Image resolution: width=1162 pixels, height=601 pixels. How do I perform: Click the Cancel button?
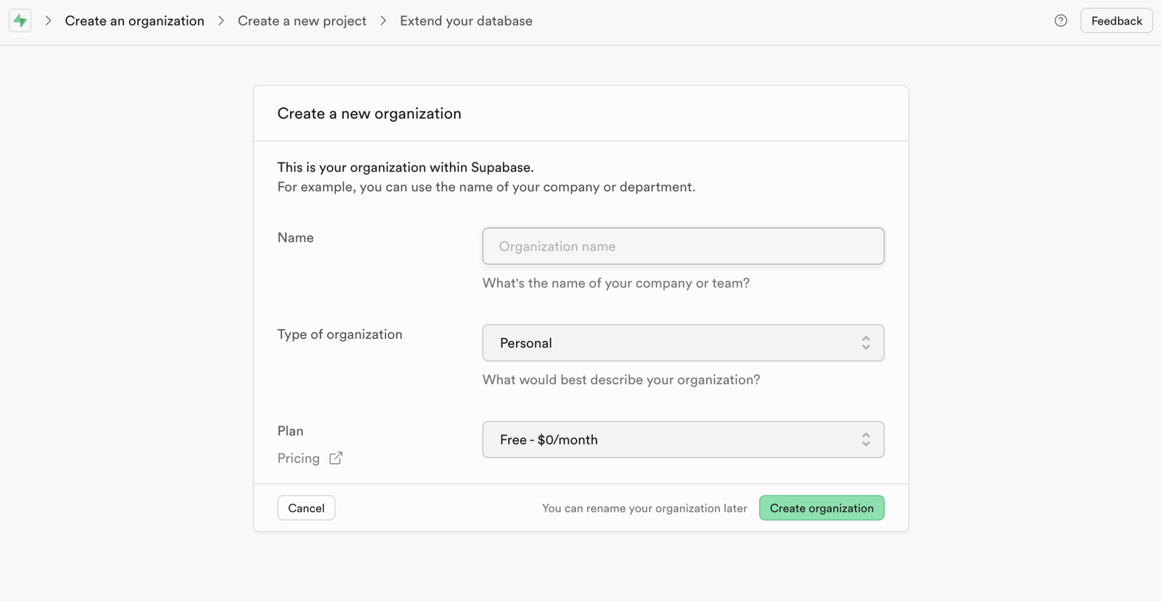click(x=306, y=508)
